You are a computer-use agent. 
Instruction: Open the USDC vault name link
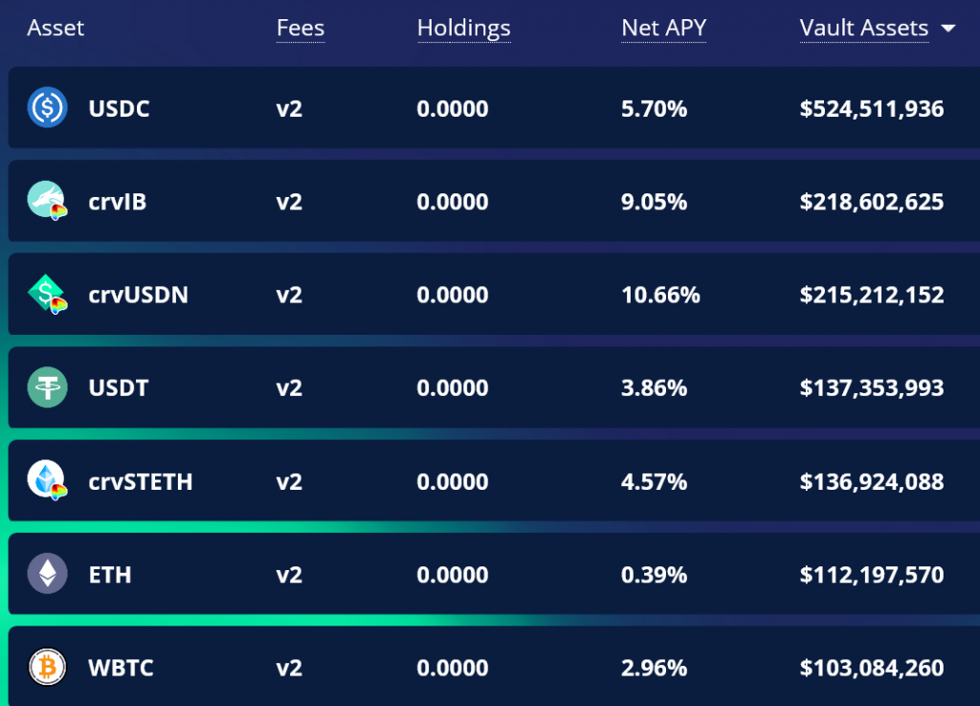[x=119, y=109]
